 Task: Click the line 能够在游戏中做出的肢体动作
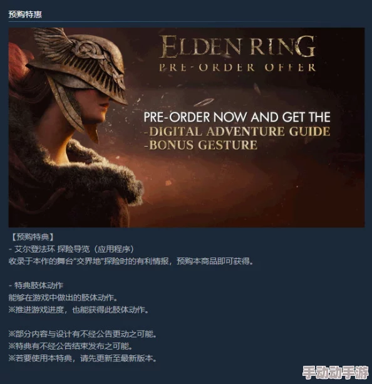pyautogui.click(x=63, y=298)
